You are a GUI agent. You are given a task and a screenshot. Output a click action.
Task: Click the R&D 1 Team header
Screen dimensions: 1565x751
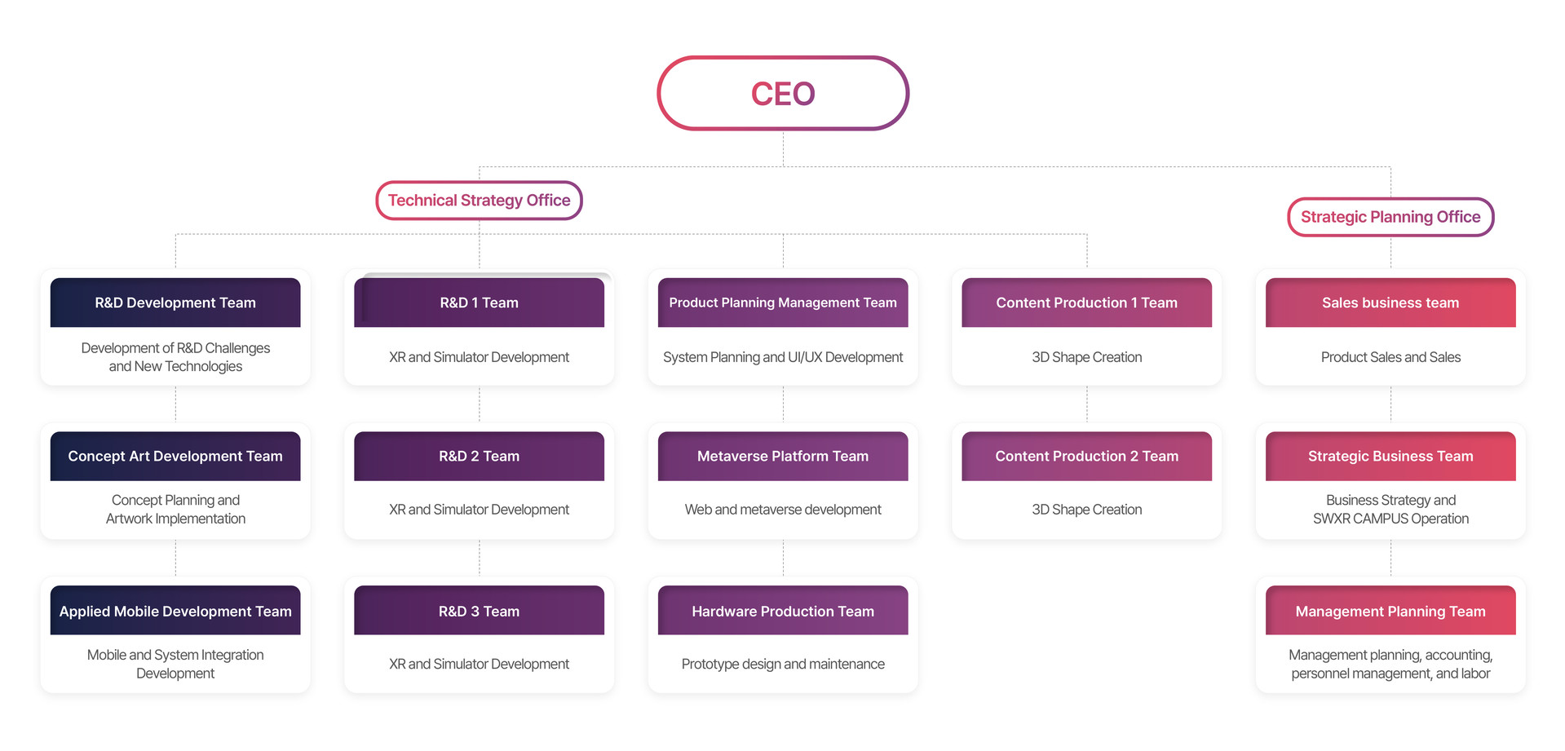click(x=479, y=303)
